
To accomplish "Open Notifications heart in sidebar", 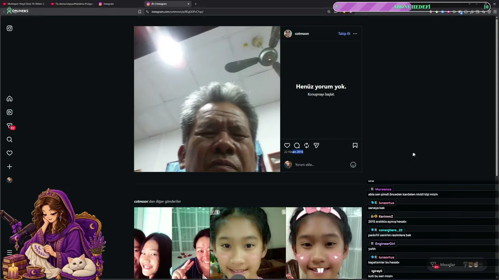I will click(9, 153).
